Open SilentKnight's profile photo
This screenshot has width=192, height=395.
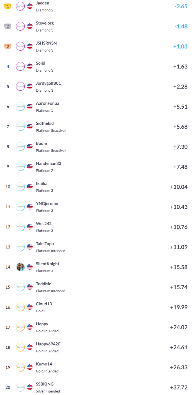20,267
